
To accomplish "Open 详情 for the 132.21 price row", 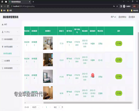I will [x=119, y=60].
